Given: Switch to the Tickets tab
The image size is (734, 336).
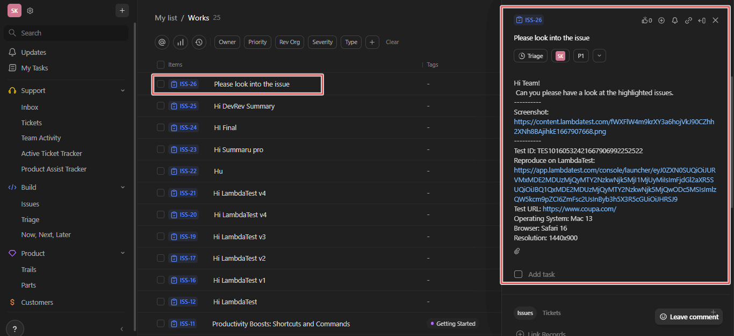Looking at the screenshot, I should [551, 313].
